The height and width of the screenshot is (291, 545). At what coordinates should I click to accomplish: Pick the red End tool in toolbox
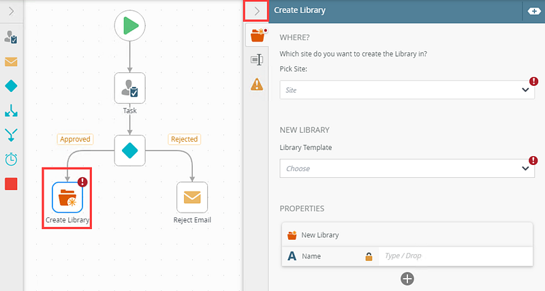pos(11,183)
